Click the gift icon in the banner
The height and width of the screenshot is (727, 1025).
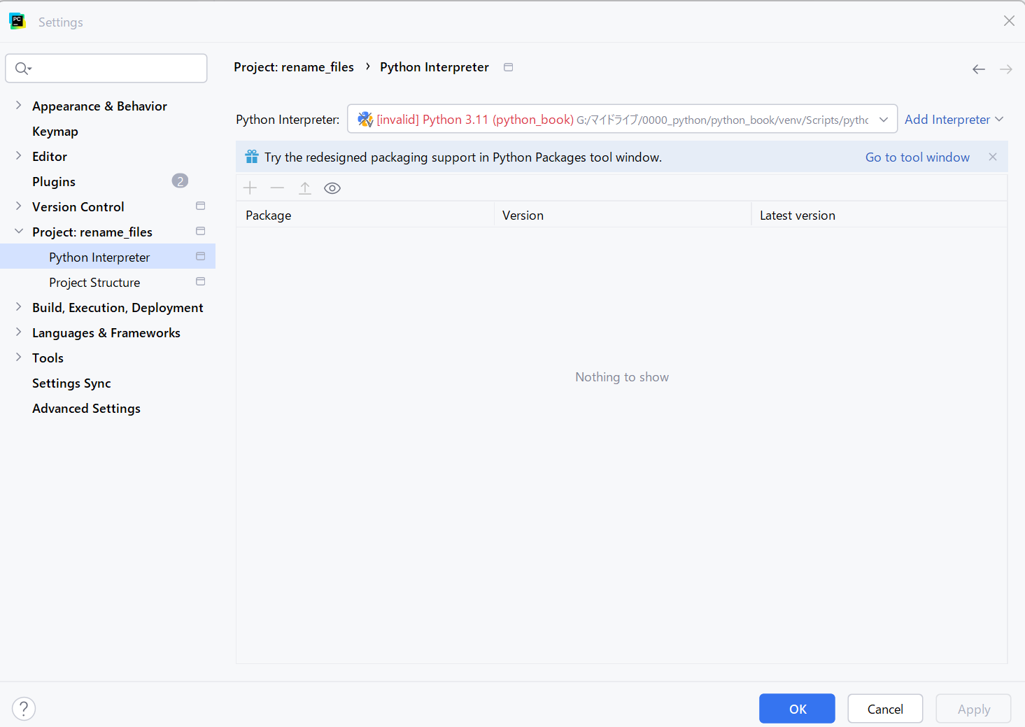point(252,157)
